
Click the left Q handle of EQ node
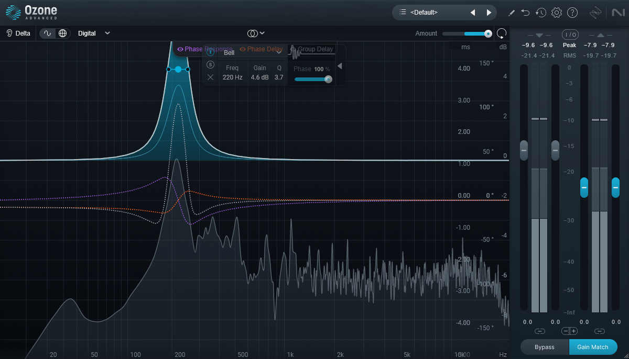[x=168, y=69]
